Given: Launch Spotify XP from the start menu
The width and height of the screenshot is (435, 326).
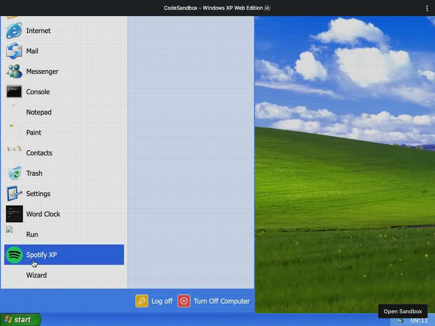Looking at the screenshot, I should [64, 255].
